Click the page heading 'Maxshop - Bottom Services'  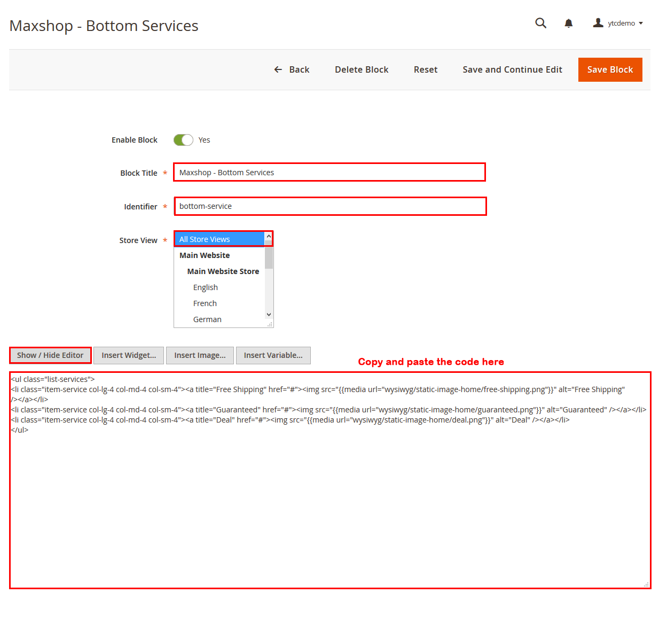click(104, 26)
